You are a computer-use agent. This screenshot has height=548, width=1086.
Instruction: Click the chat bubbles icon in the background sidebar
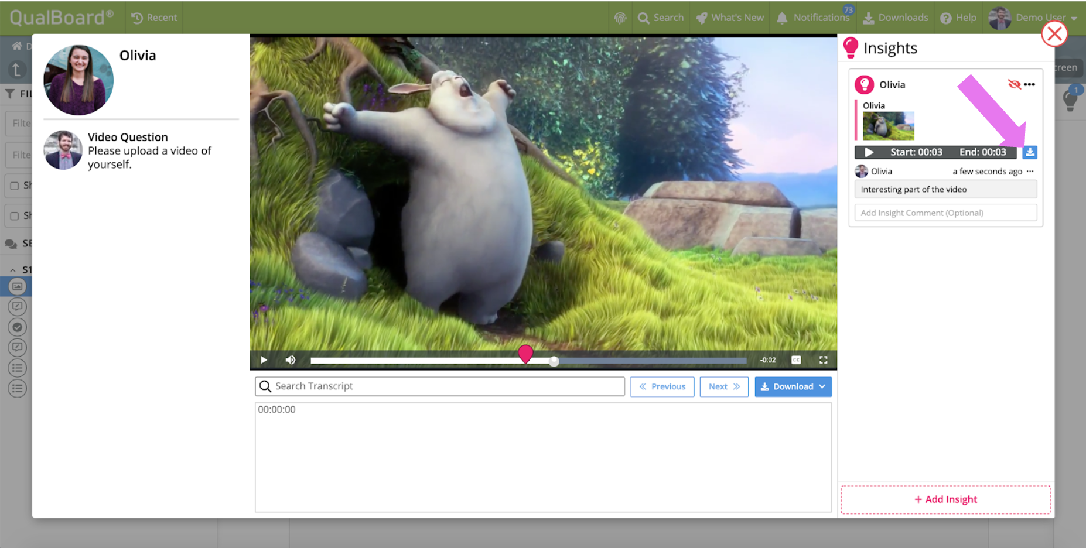pyautogui.click(x=11, y=244)
